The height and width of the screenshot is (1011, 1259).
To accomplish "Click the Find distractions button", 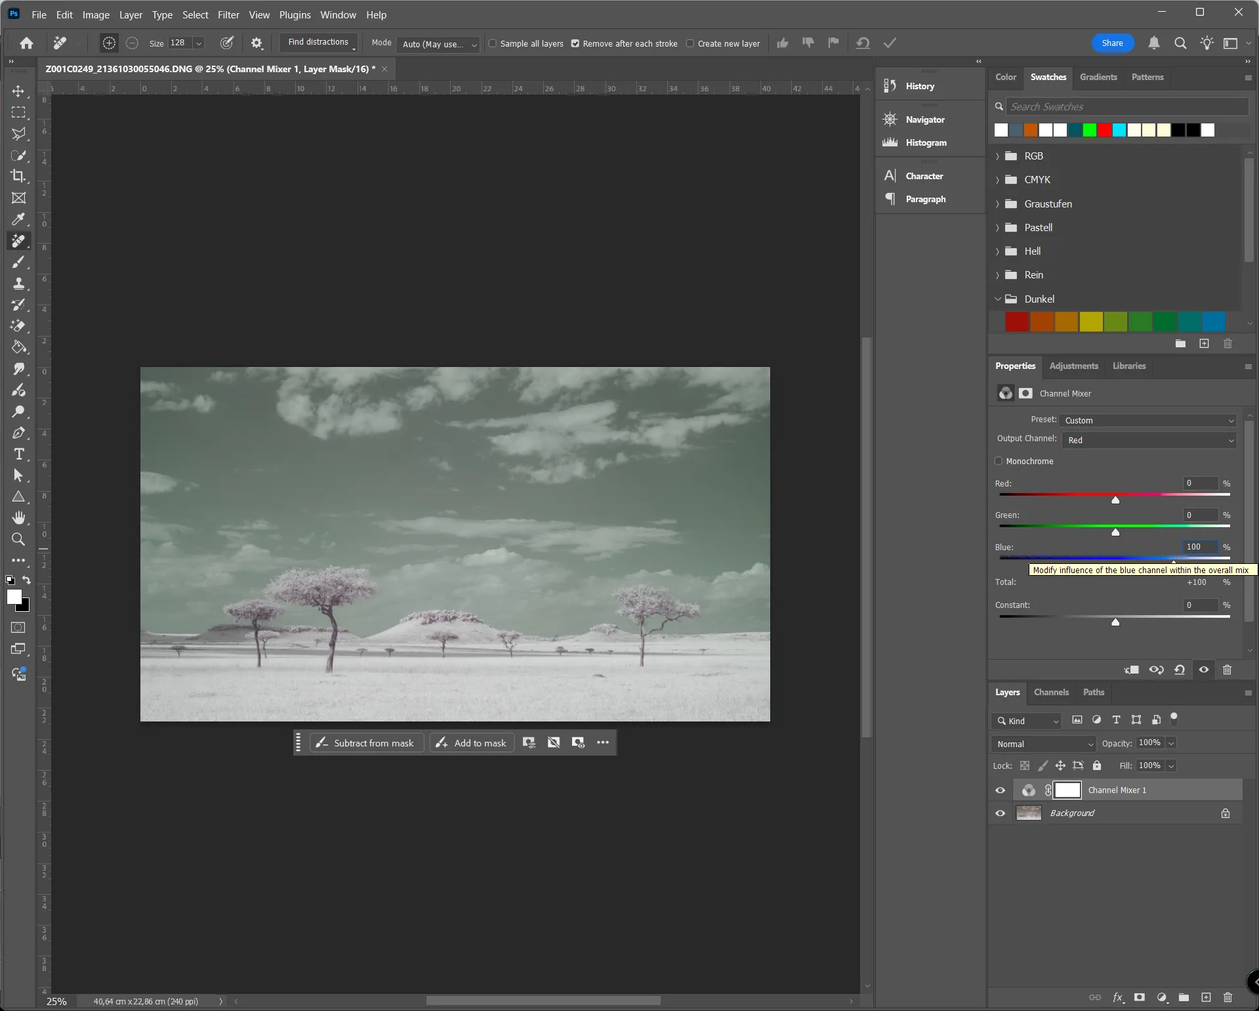I will pos(318,42).
